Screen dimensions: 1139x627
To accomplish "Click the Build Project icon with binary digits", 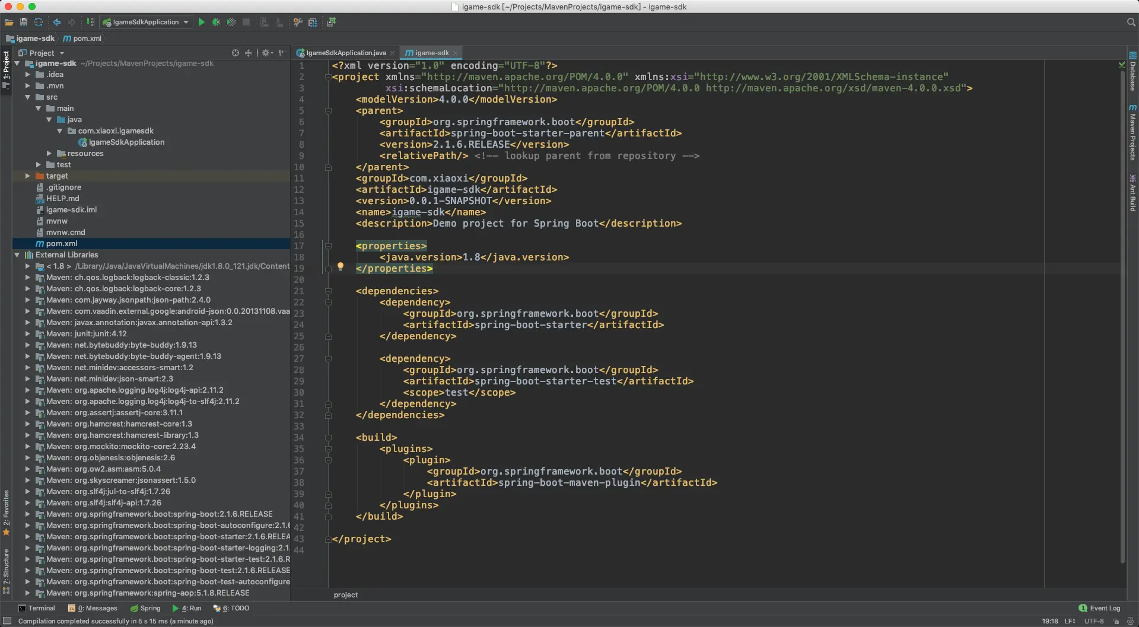I will pos(91,22).
